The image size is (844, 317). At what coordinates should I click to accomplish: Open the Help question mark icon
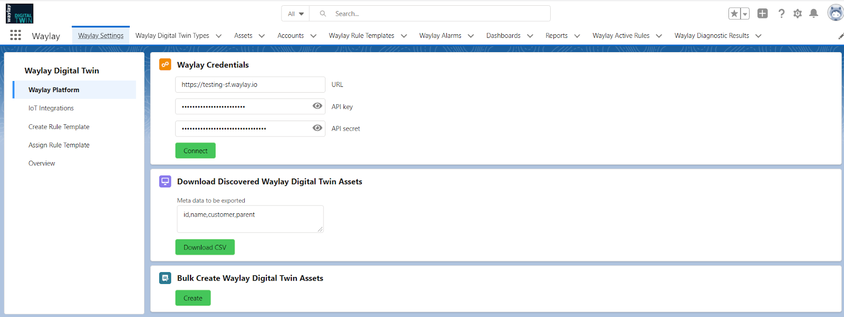coord(781,14)
